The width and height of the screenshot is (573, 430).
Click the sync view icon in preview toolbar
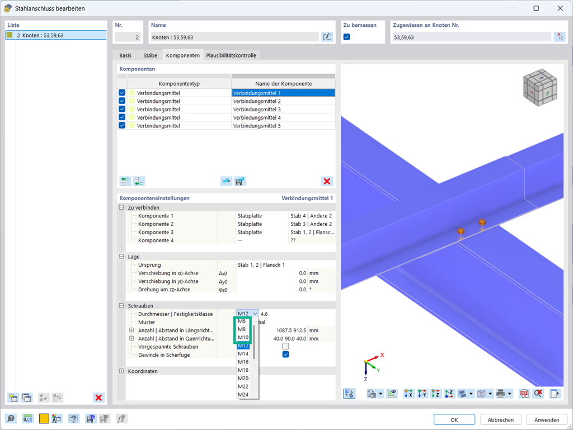(x=349, y=394)
